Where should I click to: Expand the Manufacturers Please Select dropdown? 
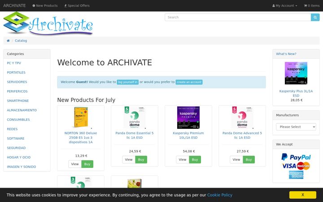pyautogui.click(x=296, y=127)
